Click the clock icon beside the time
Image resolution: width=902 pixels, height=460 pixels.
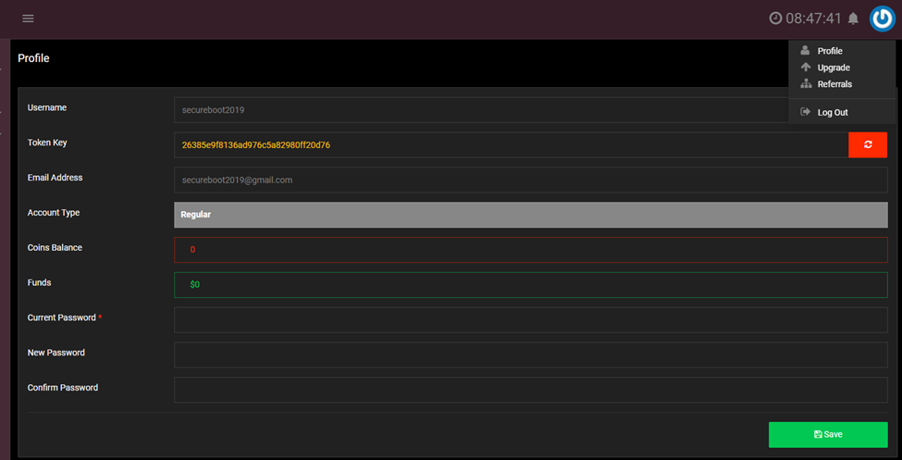[775, 19]
